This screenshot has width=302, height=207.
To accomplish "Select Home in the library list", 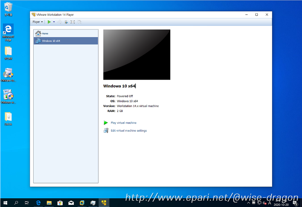I will pyautogui.click(x=66, y=34).
